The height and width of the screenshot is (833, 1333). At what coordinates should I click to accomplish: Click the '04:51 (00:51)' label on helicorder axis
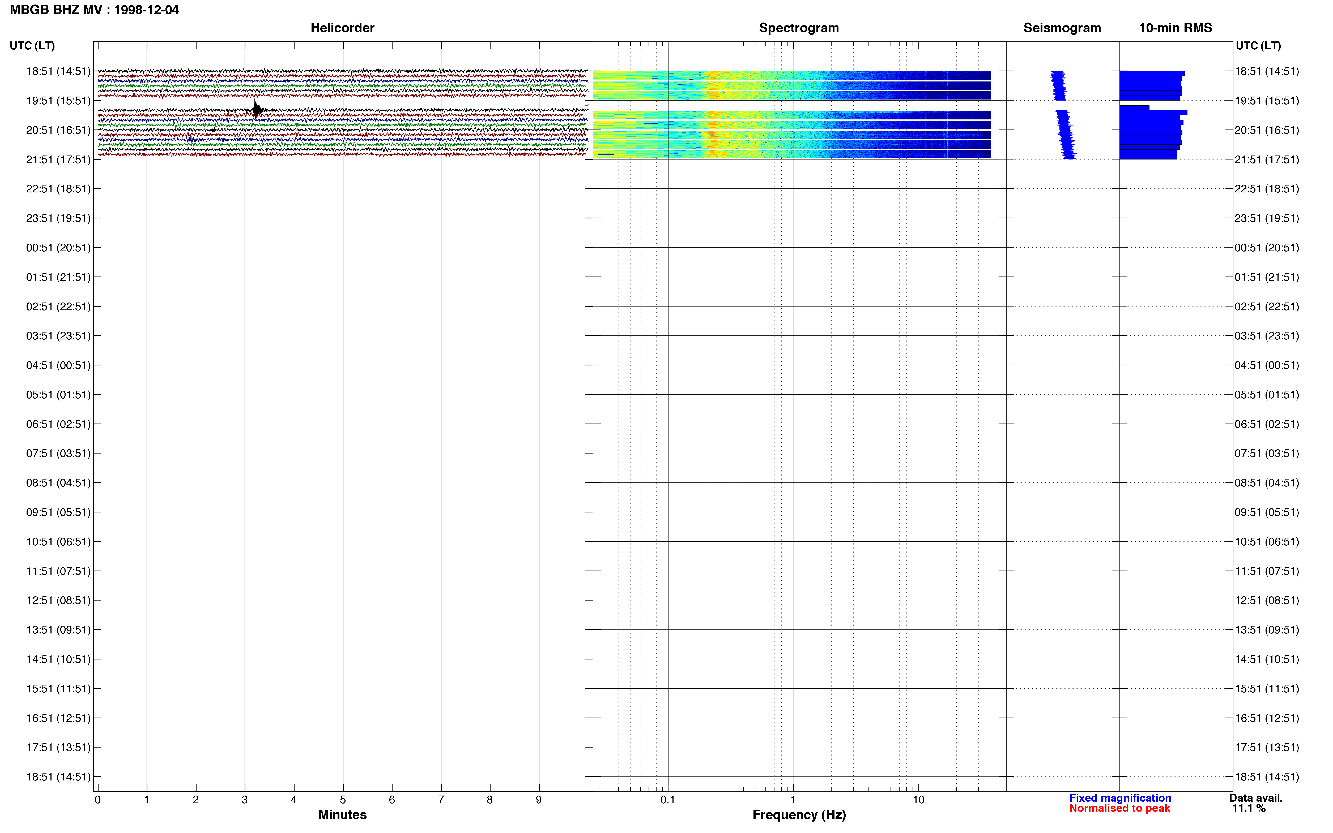click(58, 365)
